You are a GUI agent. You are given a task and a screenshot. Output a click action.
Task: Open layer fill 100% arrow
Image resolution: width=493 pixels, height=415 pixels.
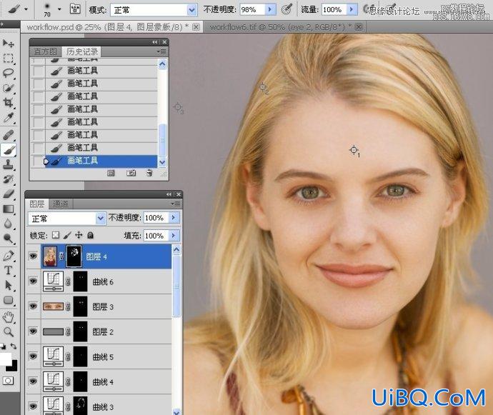(x=174, y=236)
